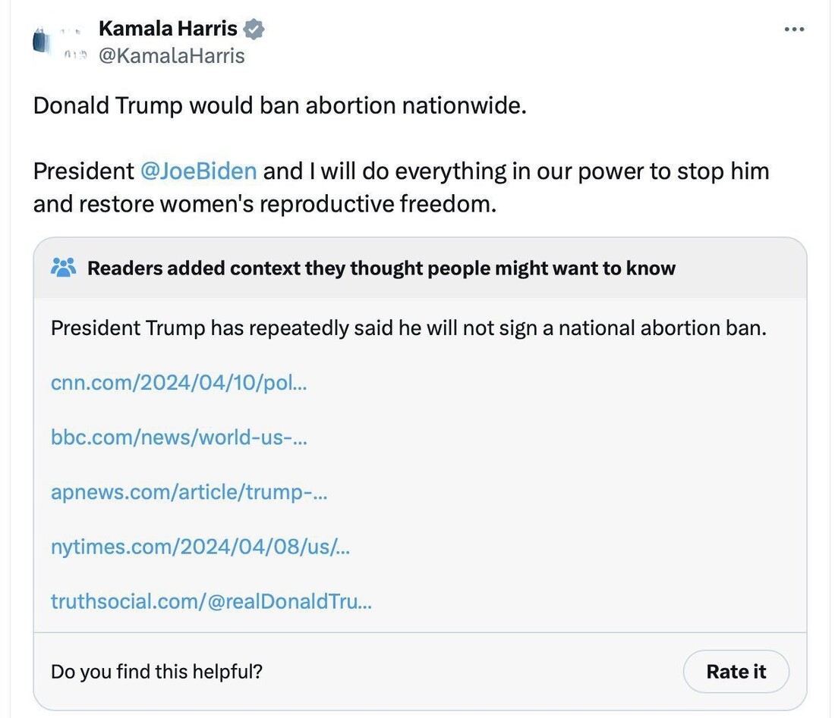The height and width of the screenshot is (718, 835).
Task: Click the line mentioning "restore women's reproductive freedom"
Action: pos(264,204)
